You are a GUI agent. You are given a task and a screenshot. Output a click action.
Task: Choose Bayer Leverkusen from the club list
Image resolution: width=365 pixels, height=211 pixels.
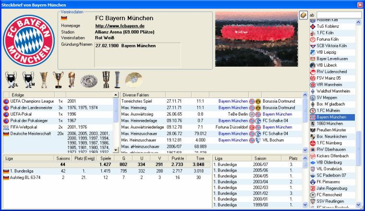(333, 59)
